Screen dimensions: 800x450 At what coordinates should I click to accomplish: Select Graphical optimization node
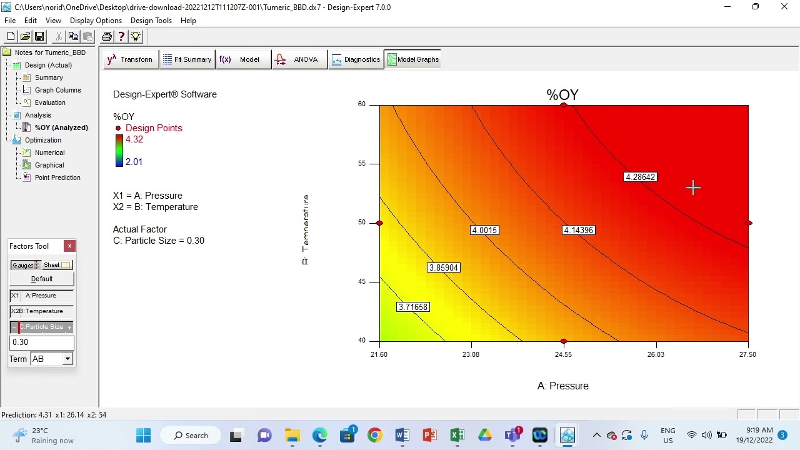(x=49, y=165)
